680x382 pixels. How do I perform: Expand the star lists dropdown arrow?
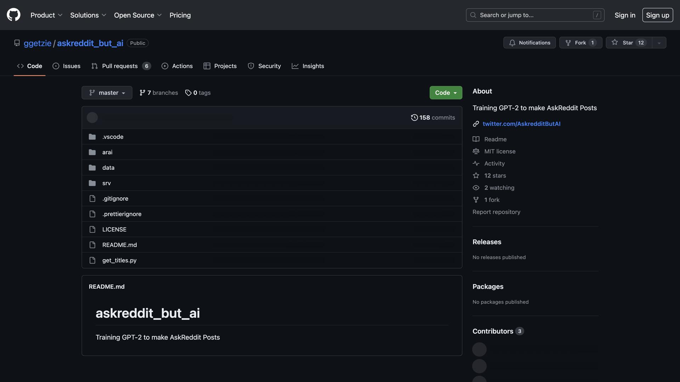[x=659, y=43]
